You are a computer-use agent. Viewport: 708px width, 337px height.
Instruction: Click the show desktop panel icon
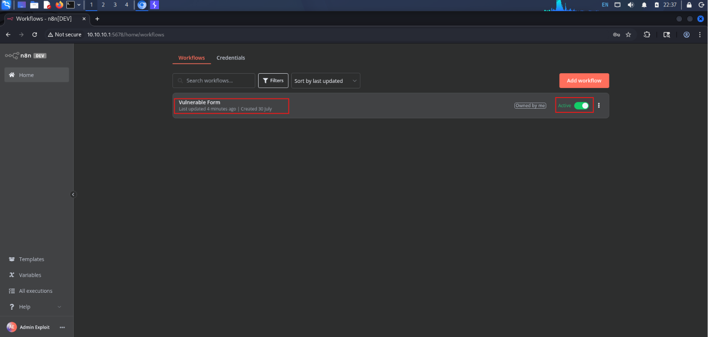(22, 5)
